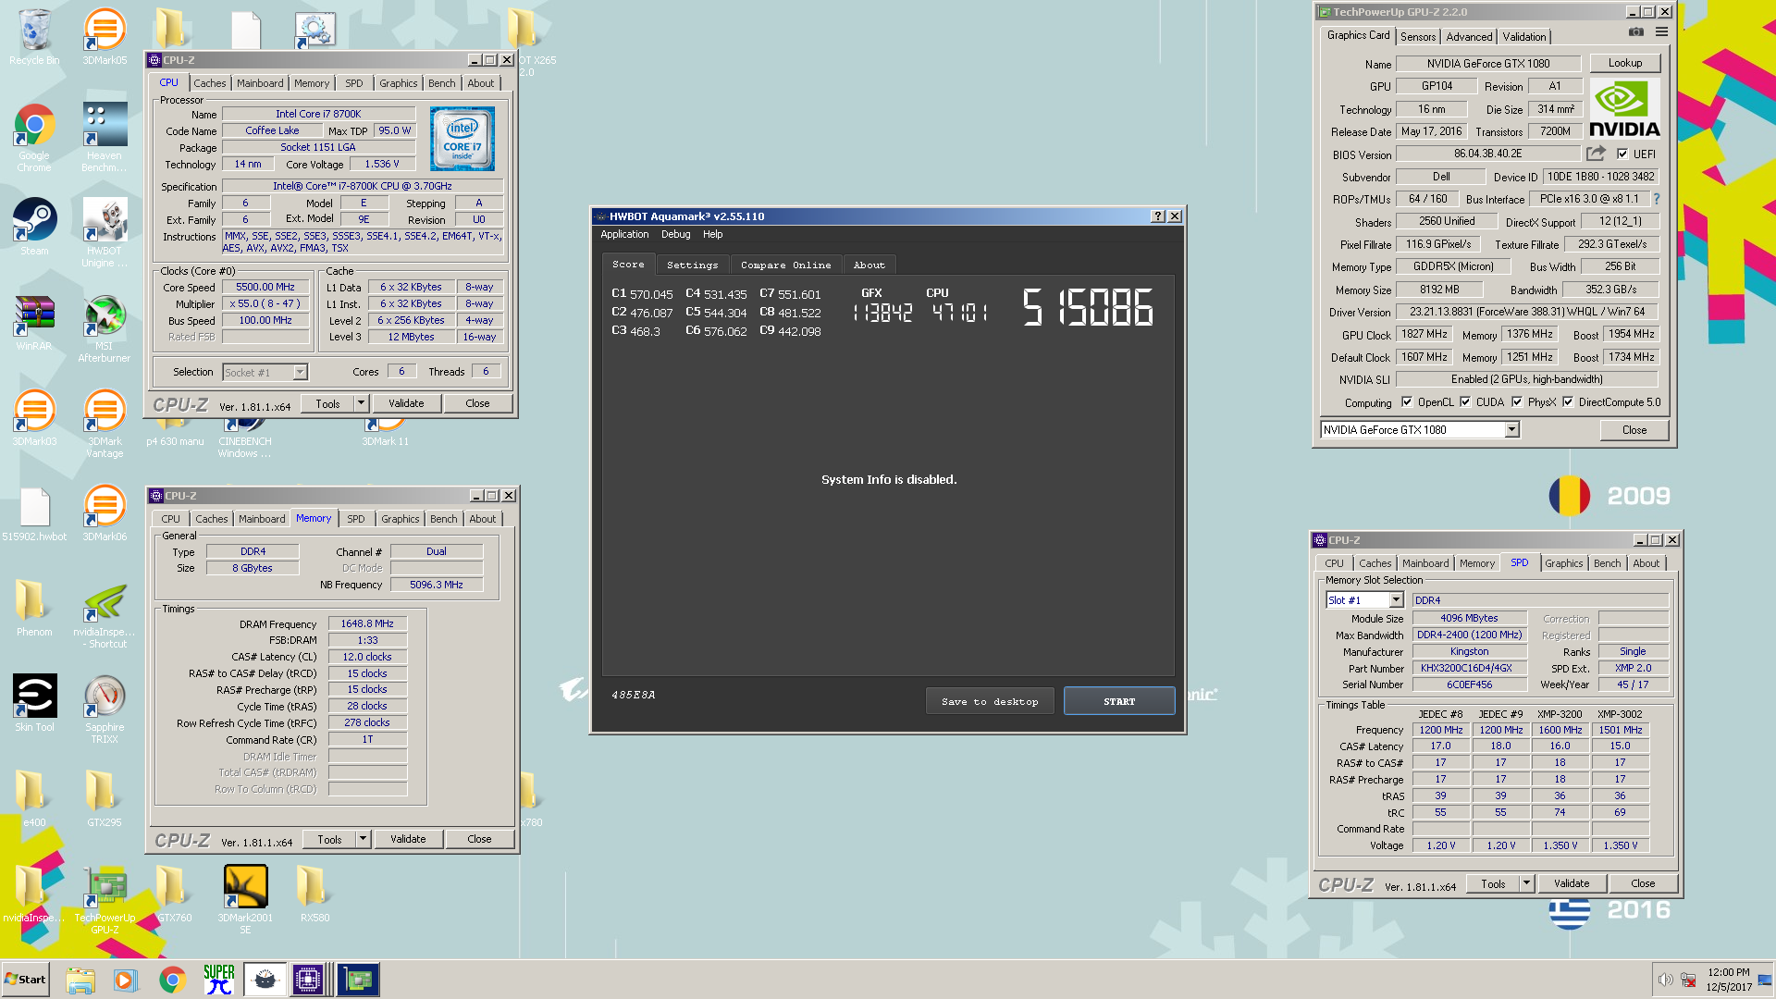
Task: Launch the MSI Afterburner desktop shortcut
Action: coord(105,328)
